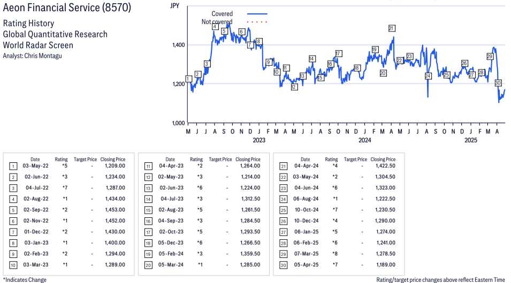Click chart marker 26 in December 2024
Viewport: 511px width, 283px height.
tap(464, 63)
